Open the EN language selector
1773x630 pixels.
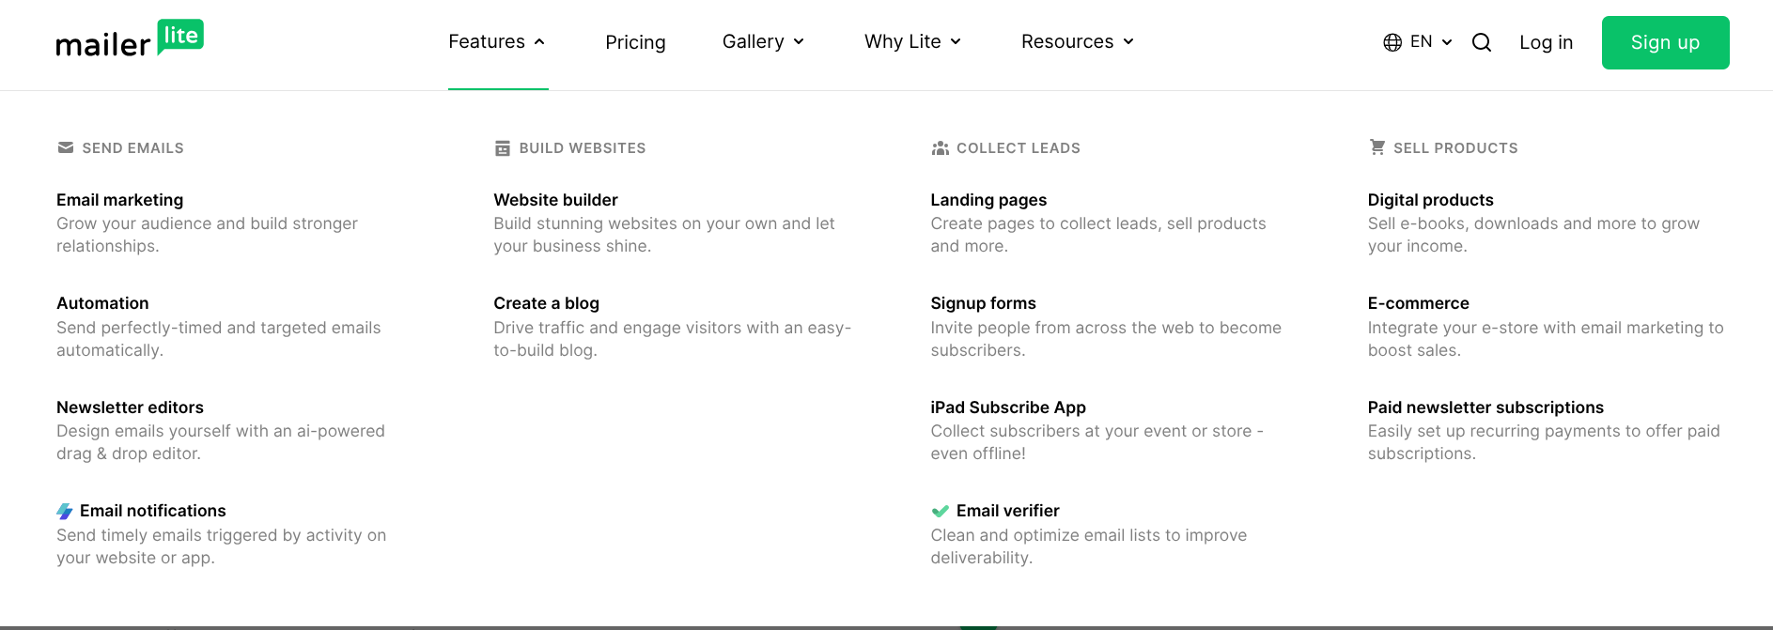click(1430, 42)
